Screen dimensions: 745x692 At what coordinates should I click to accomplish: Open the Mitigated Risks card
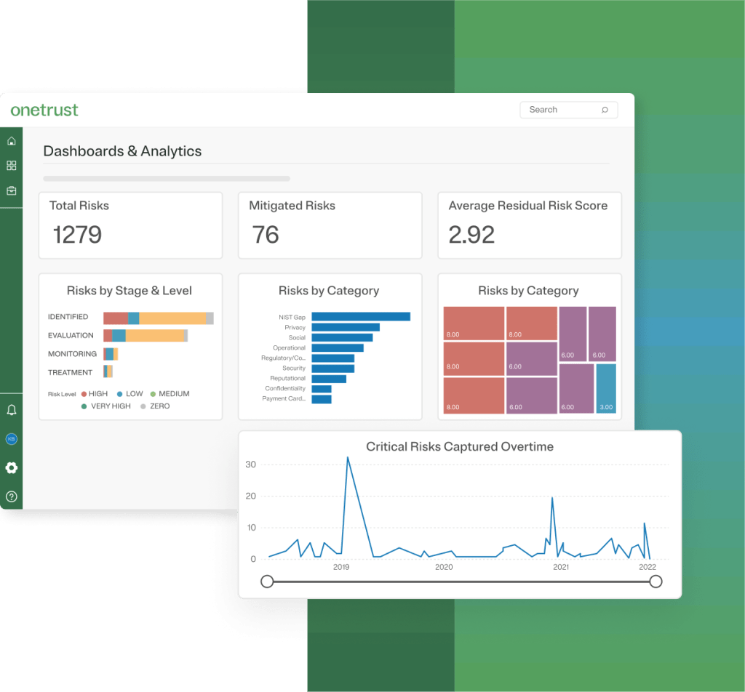pos(330,225)
